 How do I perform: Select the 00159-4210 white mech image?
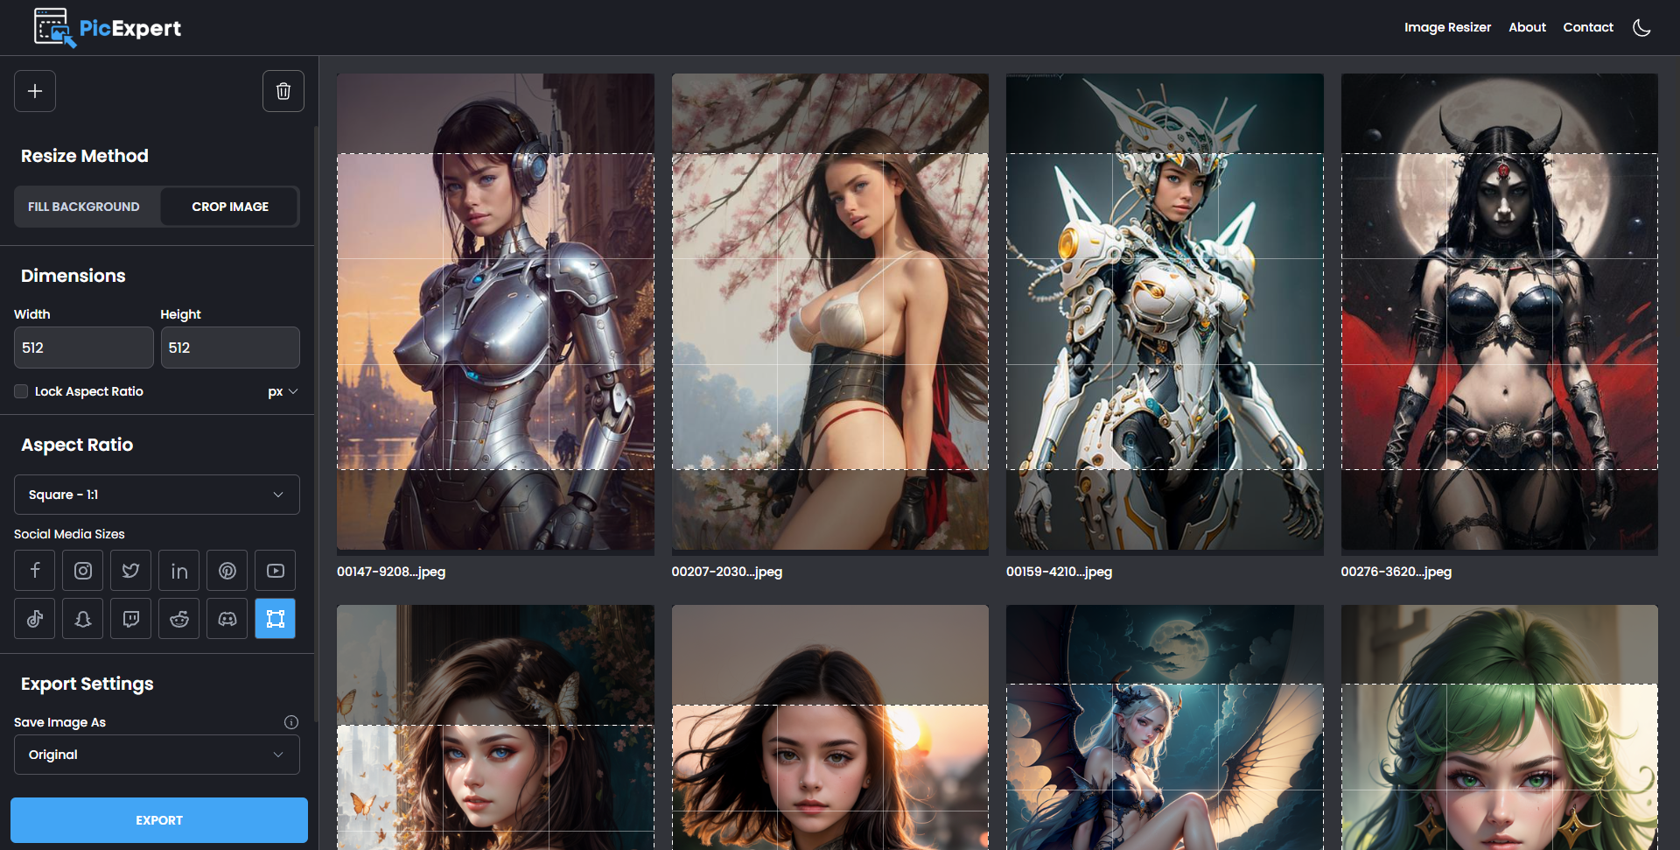pos(1165,312)
